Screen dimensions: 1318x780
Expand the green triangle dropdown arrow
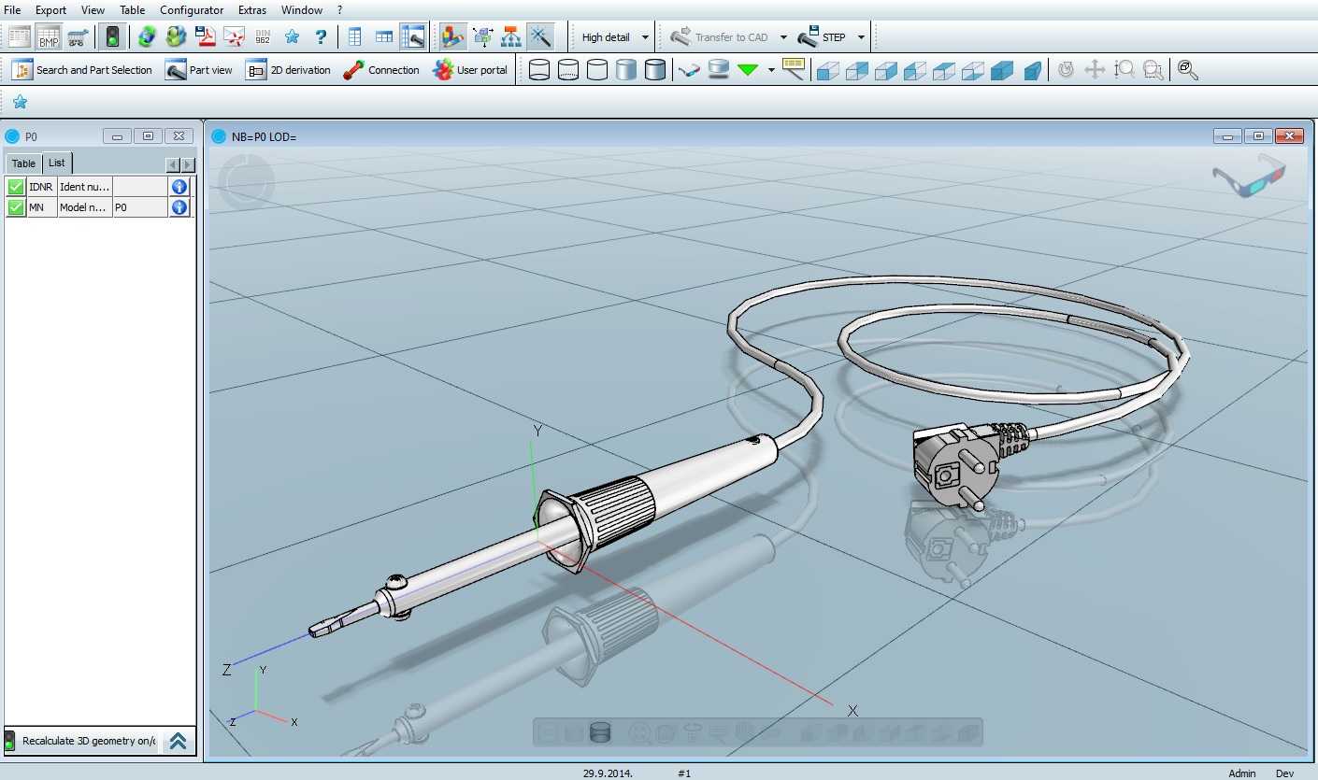click(x=771, y=70)
